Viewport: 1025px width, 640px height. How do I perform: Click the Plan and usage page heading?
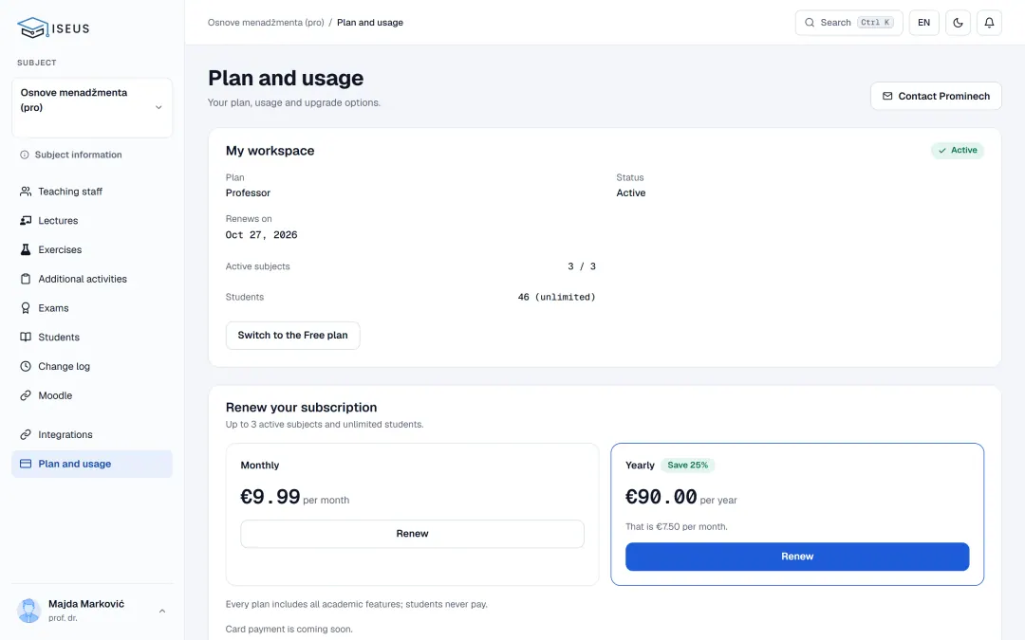point(286,79)
